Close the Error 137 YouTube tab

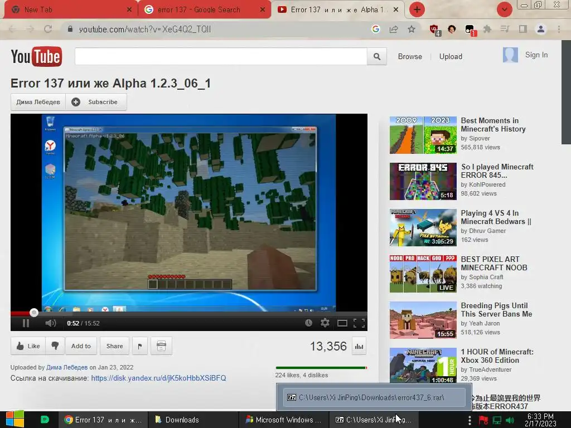(x=396, y=10)
